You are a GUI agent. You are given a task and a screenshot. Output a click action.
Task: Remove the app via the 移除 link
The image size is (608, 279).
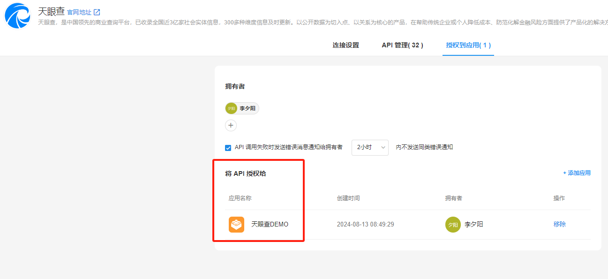click(559, 224)
